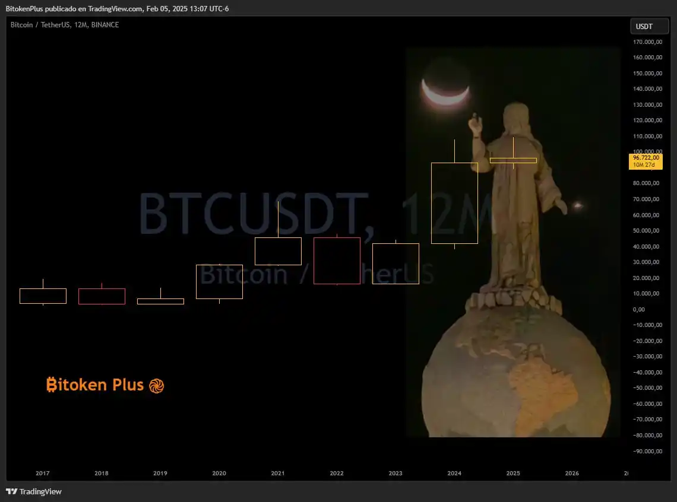The width and height of the screenshot is (677, 502).
Task: Click the crescent moon in the image
Action: pos(445,92)
